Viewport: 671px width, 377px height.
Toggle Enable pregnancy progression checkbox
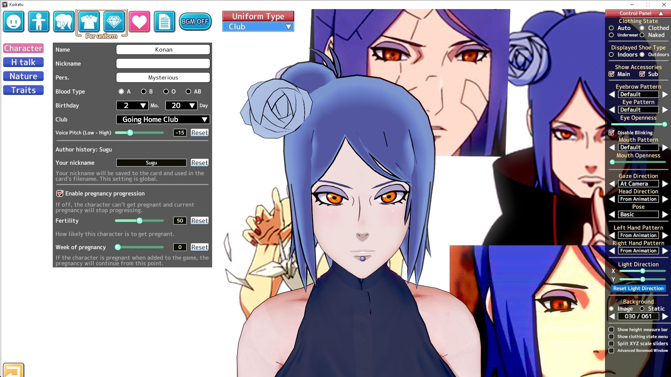pos(60,193)
